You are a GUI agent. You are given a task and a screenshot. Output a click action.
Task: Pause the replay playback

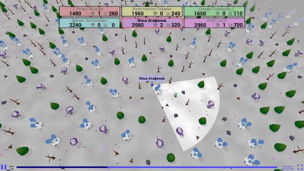tap(4, 167)
